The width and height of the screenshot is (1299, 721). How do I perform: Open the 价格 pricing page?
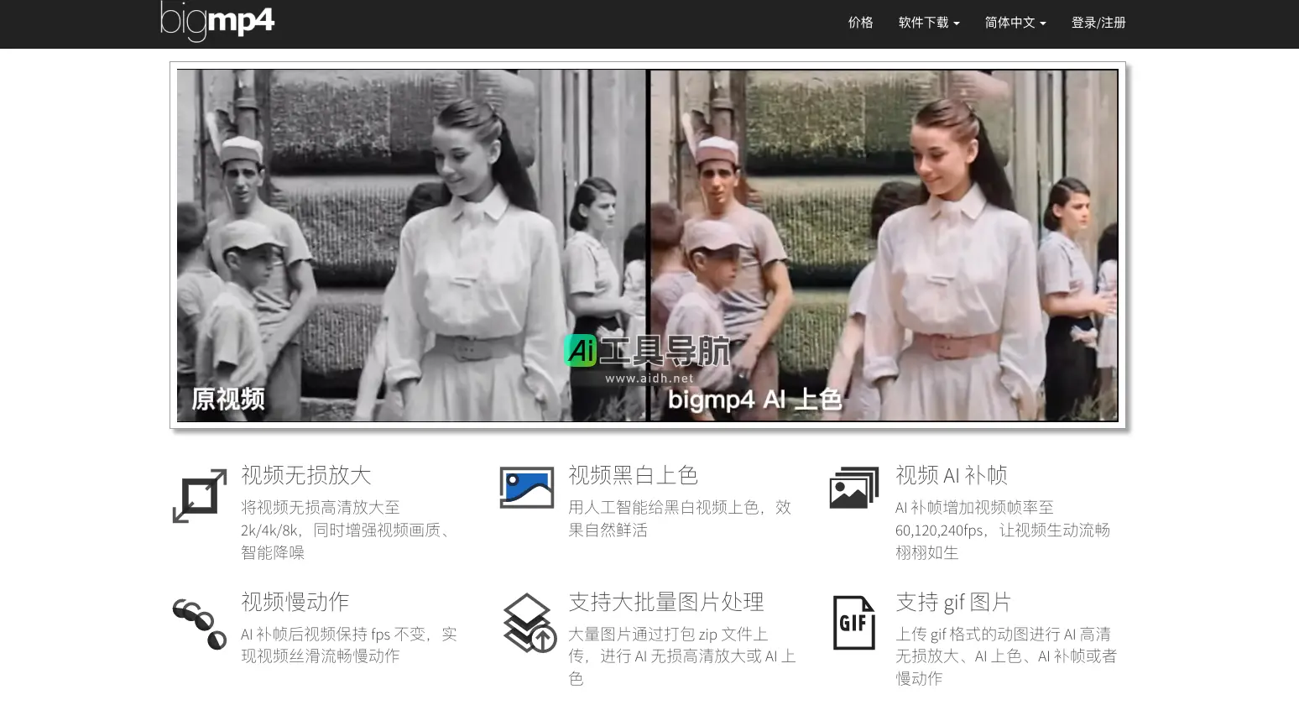click(x=860, y=23)
